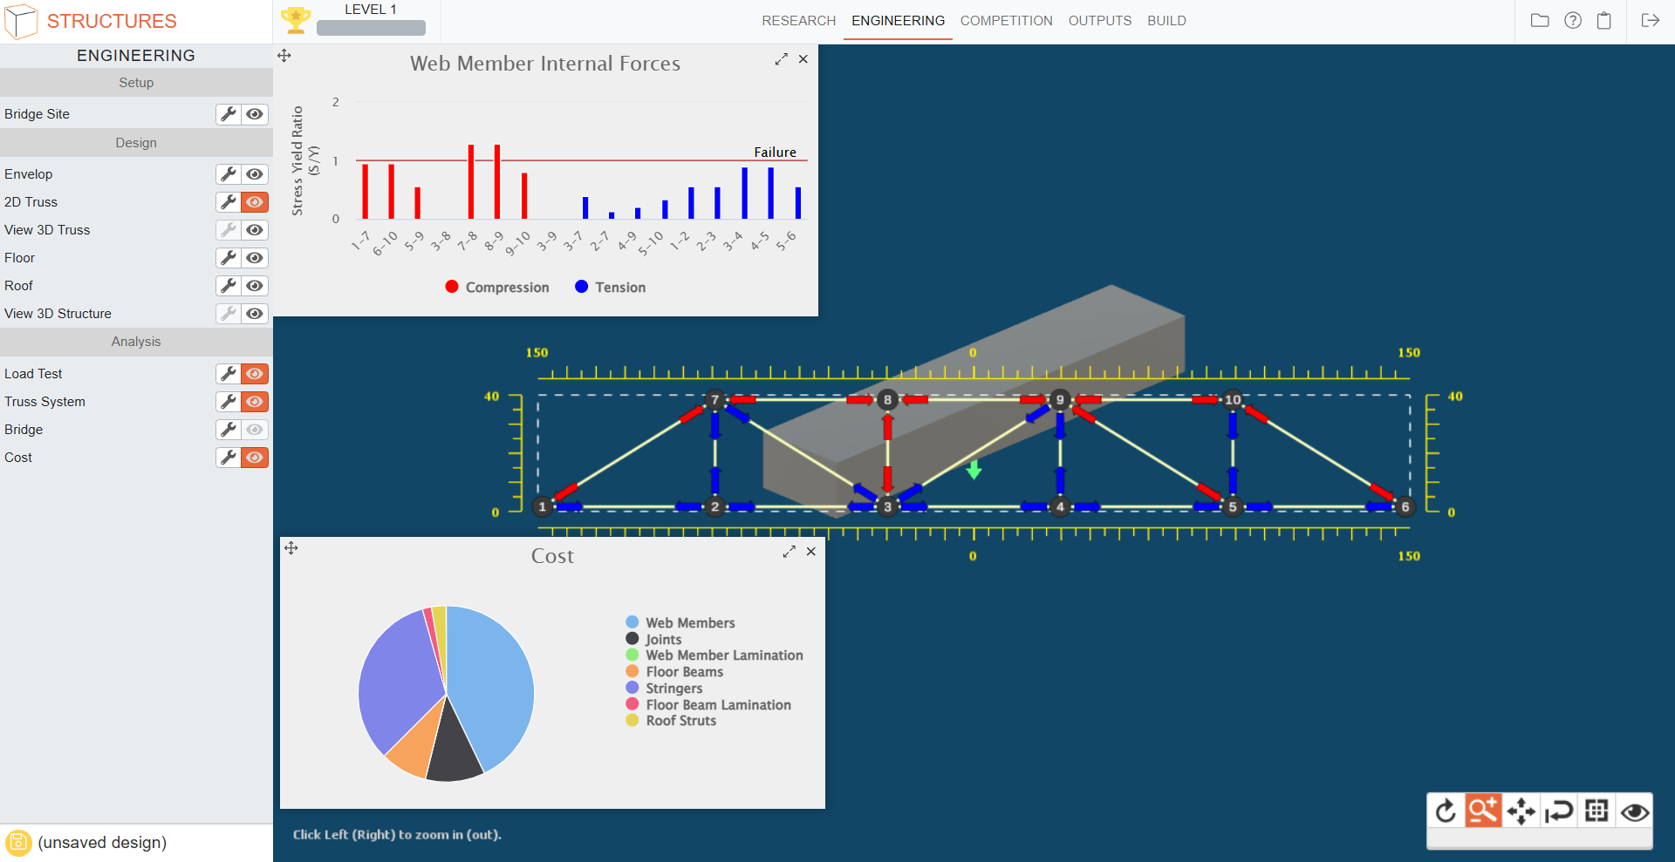1675x862 pixels.
Task: Switch to the RESEARCH tab
Action: [x=798, y=21]
